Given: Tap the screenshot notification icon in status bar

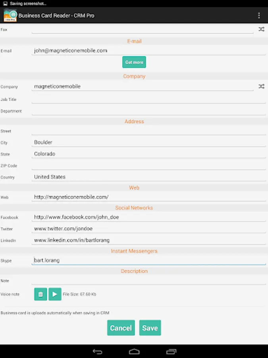Looking at the screenshot, I should [5, 4].
